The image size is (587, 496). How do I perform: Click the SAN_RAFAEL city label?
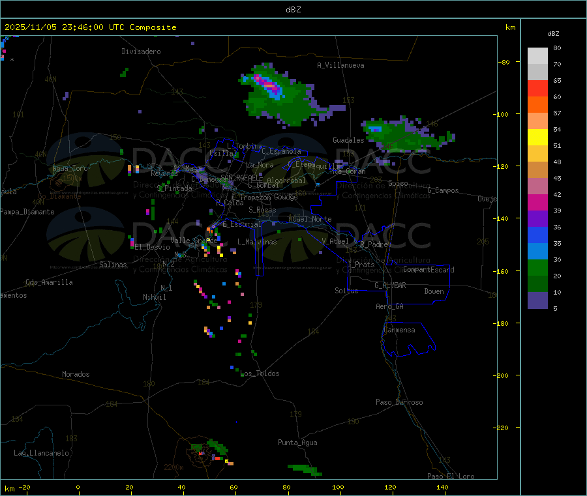click(241, 177)
